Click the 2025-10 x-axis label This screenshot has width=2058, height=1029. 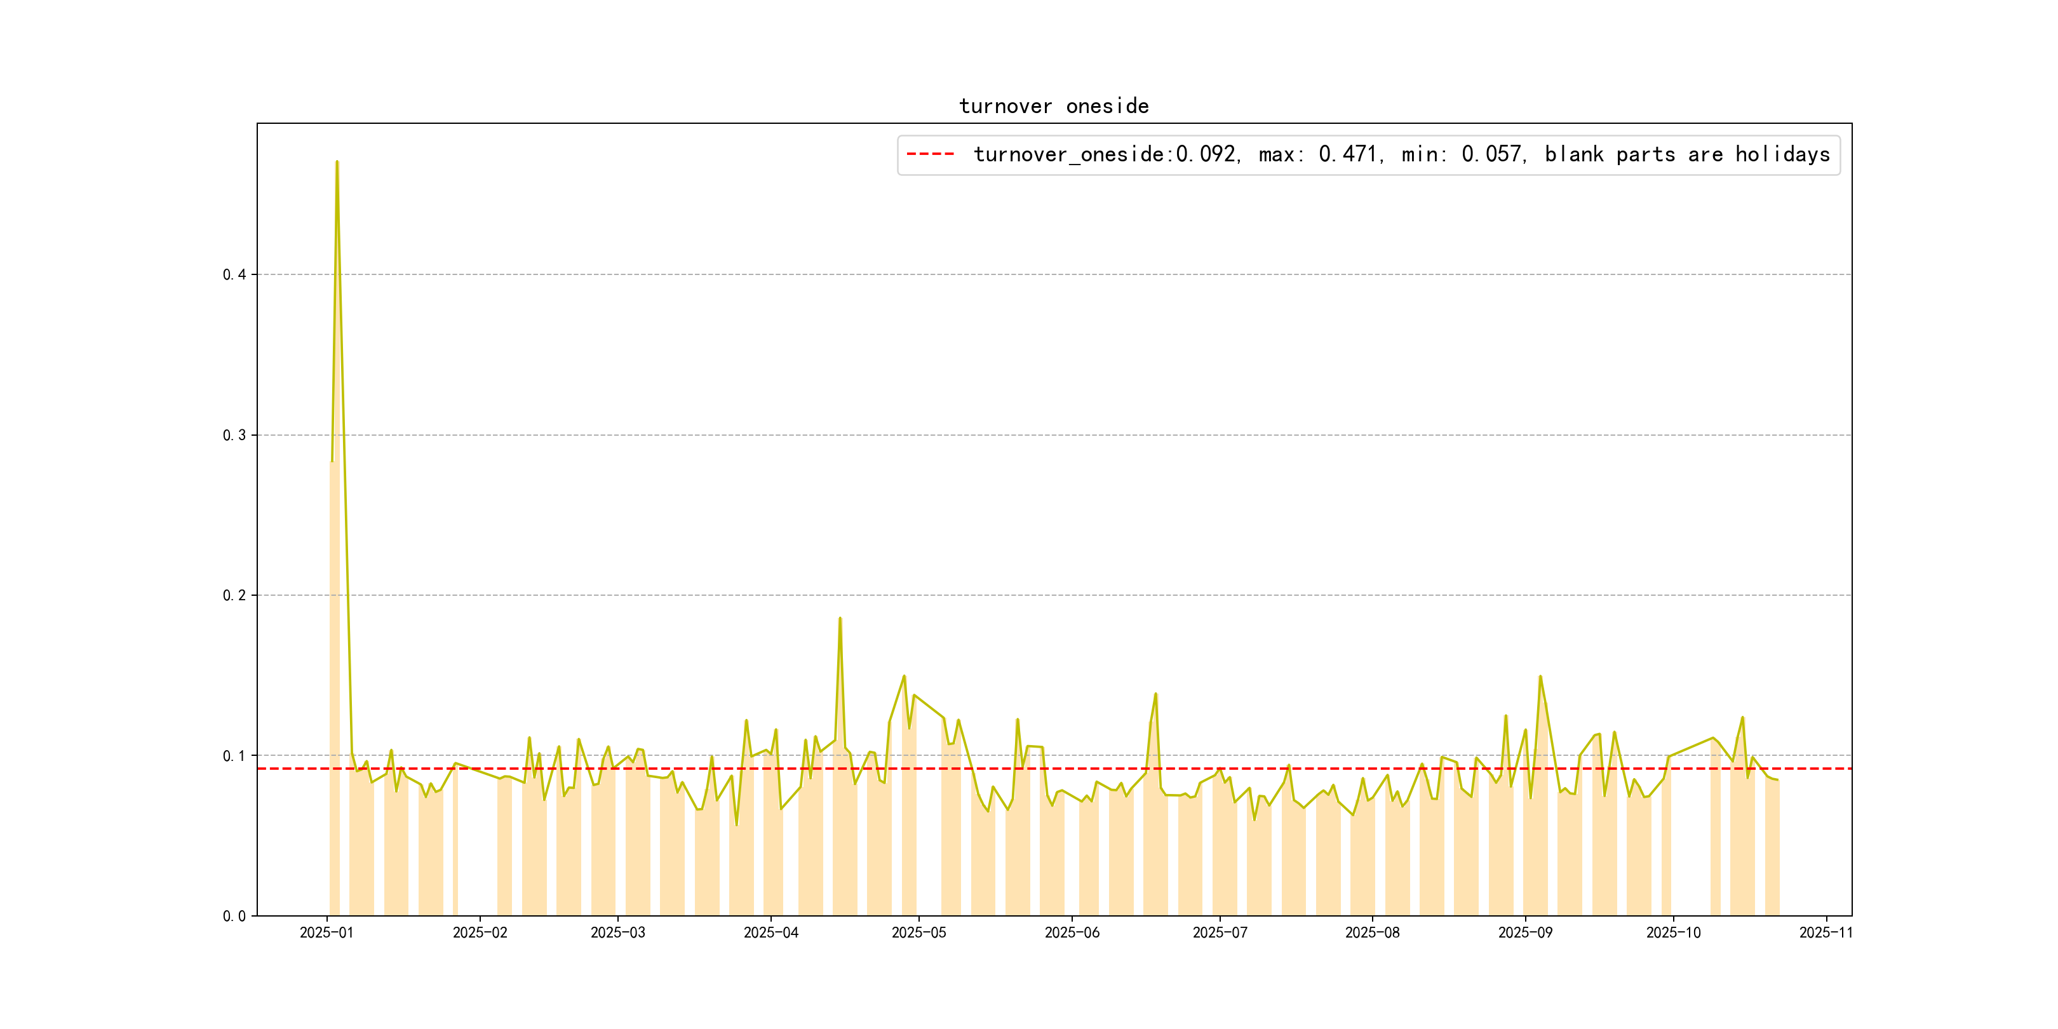[1673, 932]
